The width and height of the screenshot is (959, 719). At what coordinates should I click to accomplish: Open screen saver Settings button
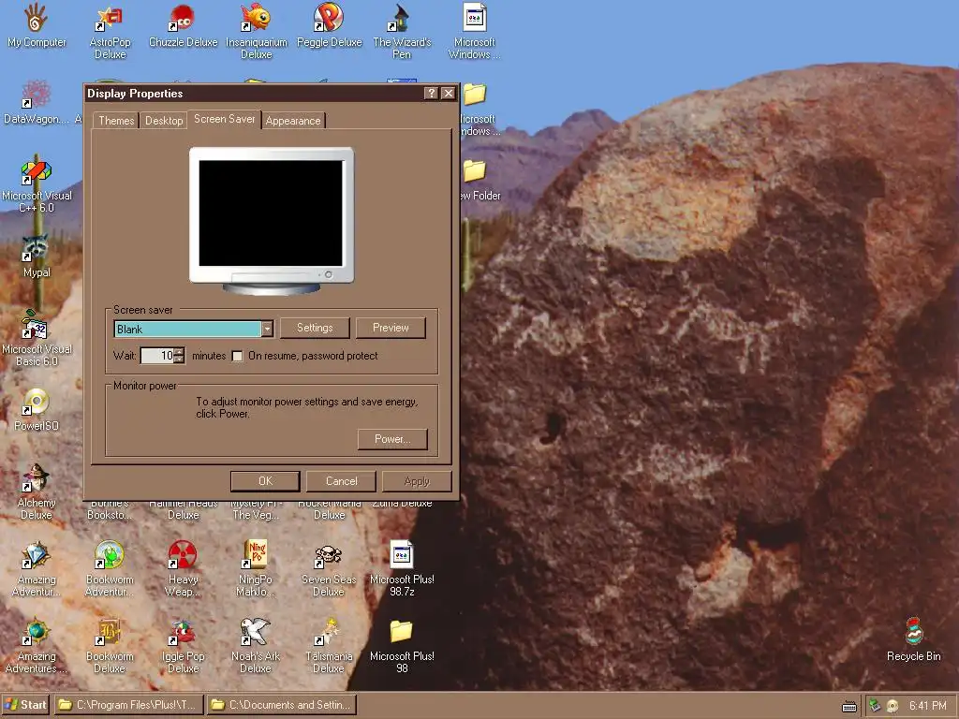click(315, 328)
